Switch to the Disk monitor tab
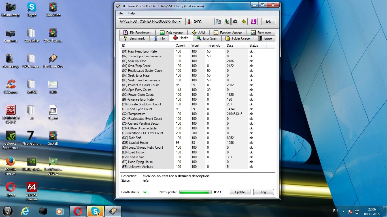The image size is (387, 217). [171, 33]
